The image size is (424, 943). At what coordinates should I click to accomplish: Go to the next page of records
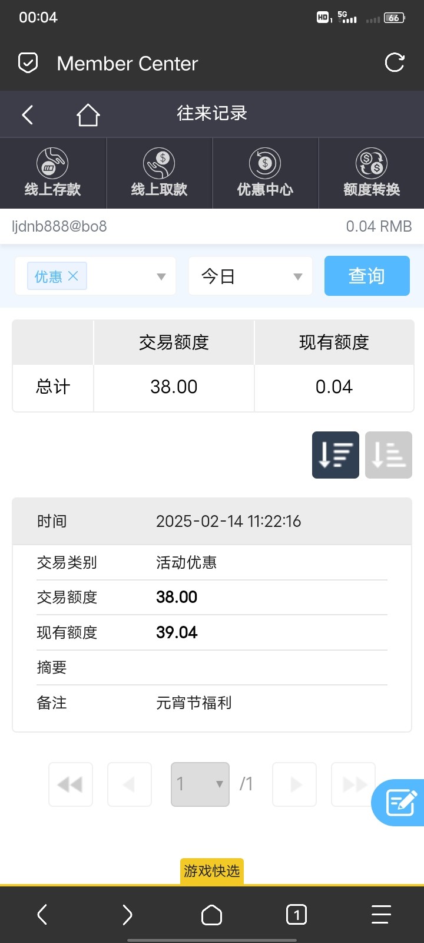294,784
